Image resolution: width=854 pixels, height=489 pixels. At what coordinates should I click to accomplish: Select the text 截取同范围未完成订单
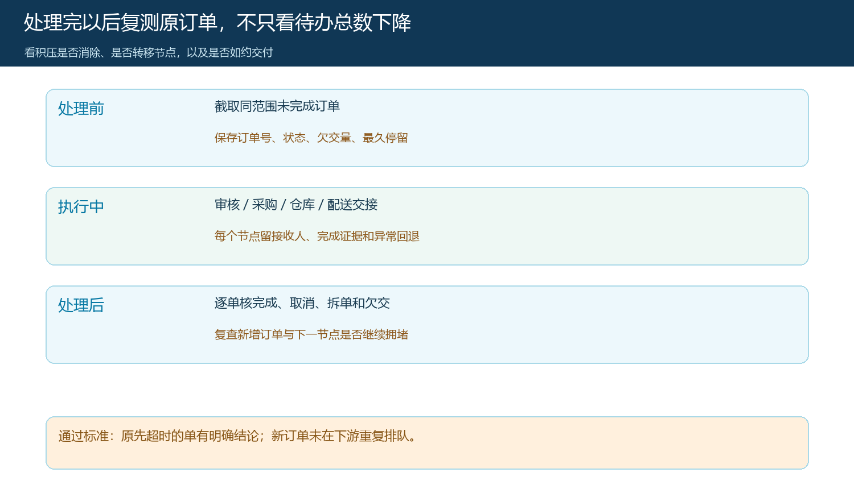click(x=277, y=106)
